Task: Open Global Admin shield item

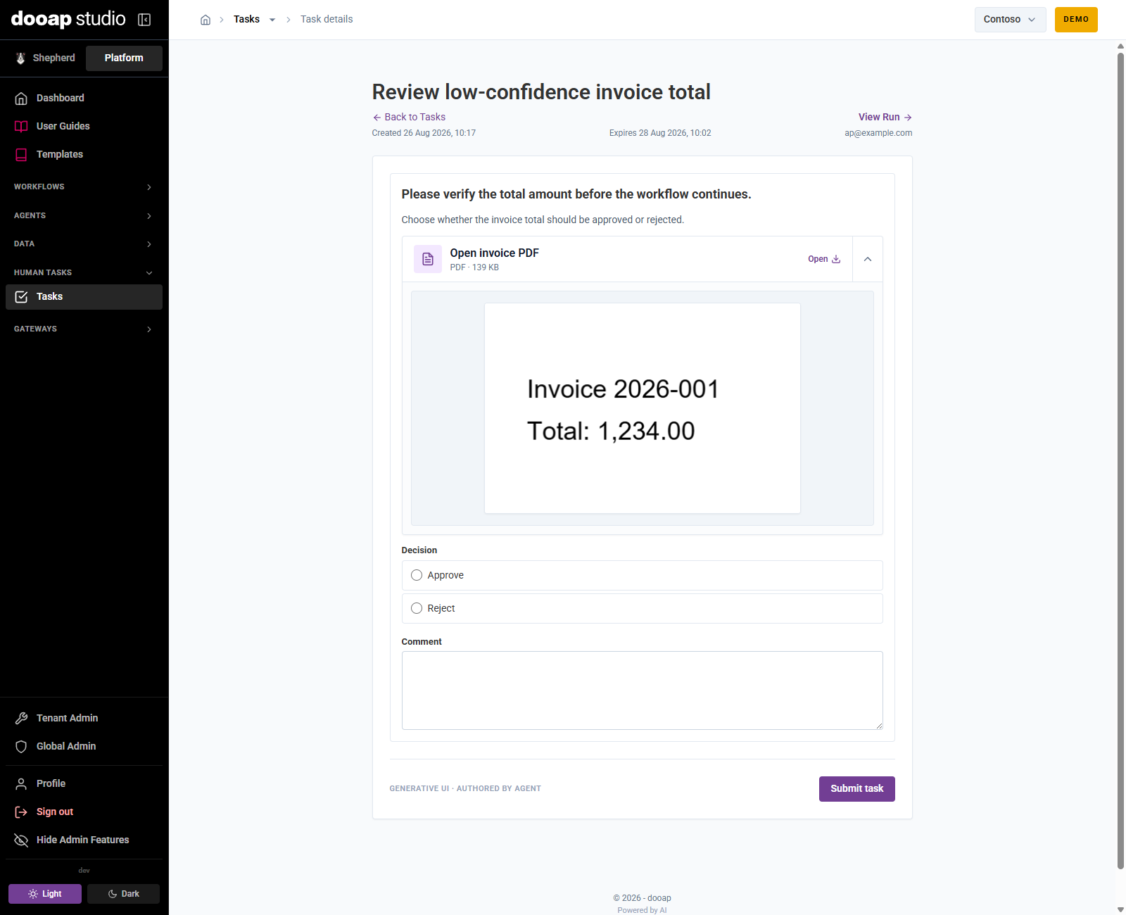Action: 84,746
